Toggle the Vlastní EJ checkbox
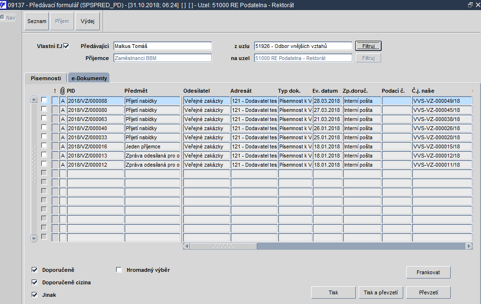This screenshot has width=481, height=304. 66,46
